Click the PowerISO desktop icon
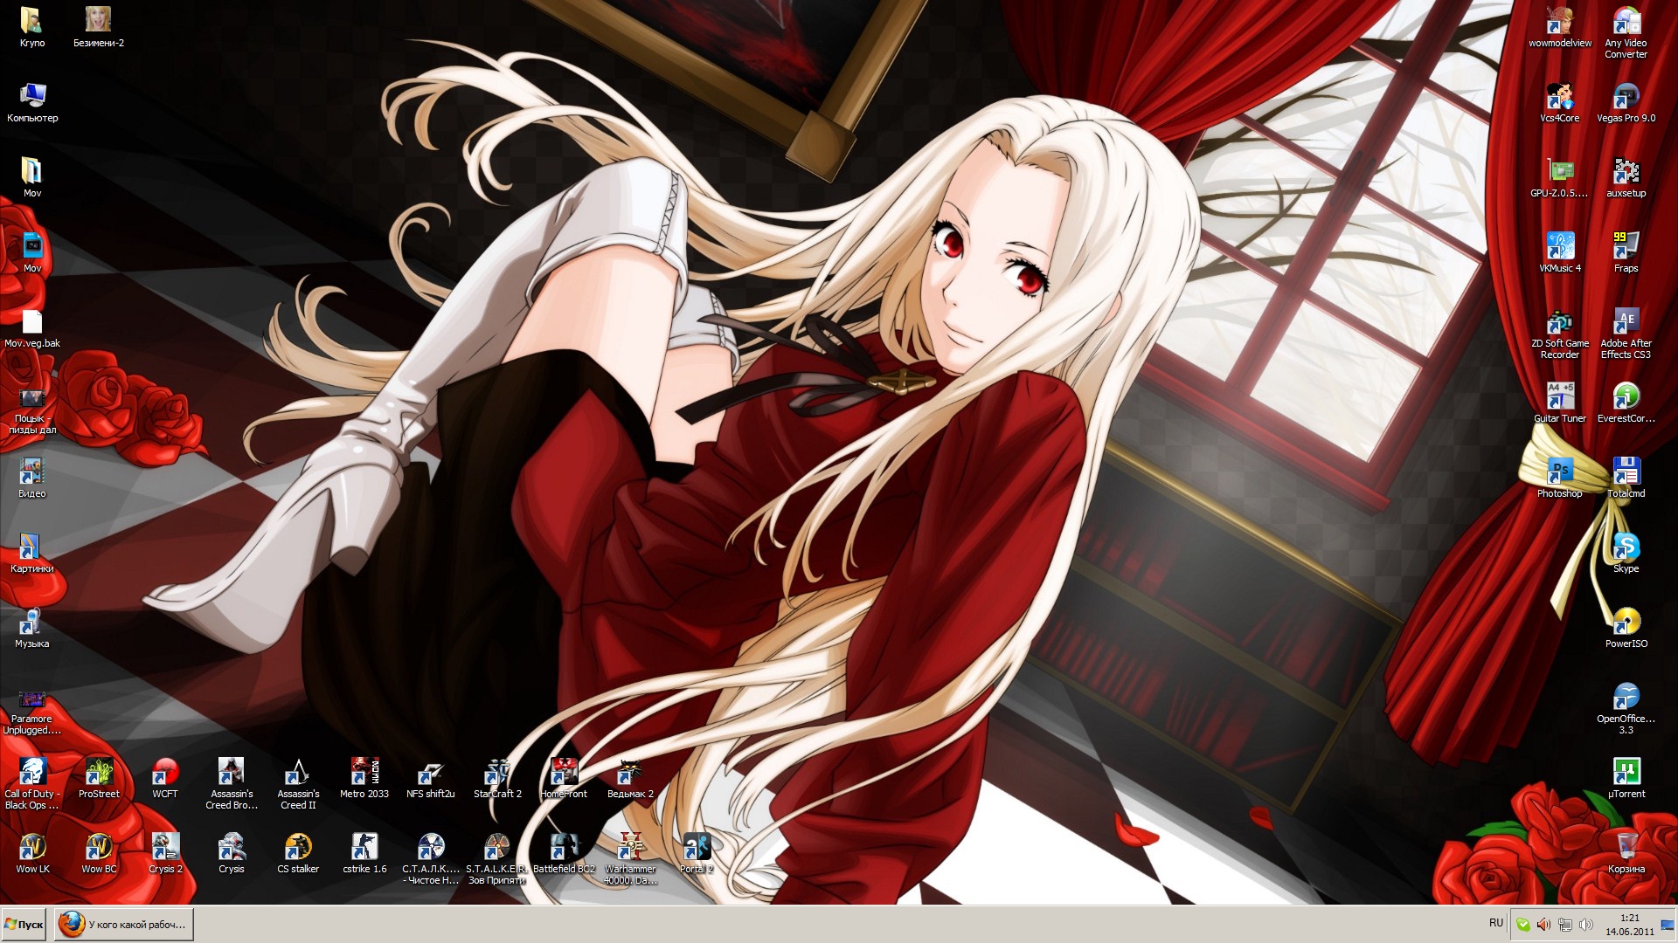The width and height of the screenshot is (1678, 943). click(1626, 623)
